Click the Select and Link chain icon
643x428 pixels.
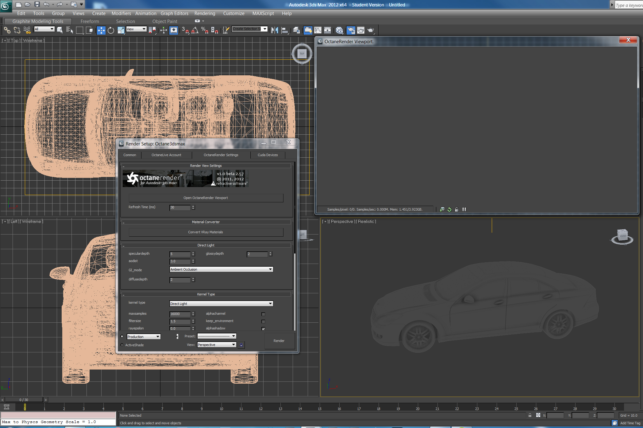click(x=7, y=30)
